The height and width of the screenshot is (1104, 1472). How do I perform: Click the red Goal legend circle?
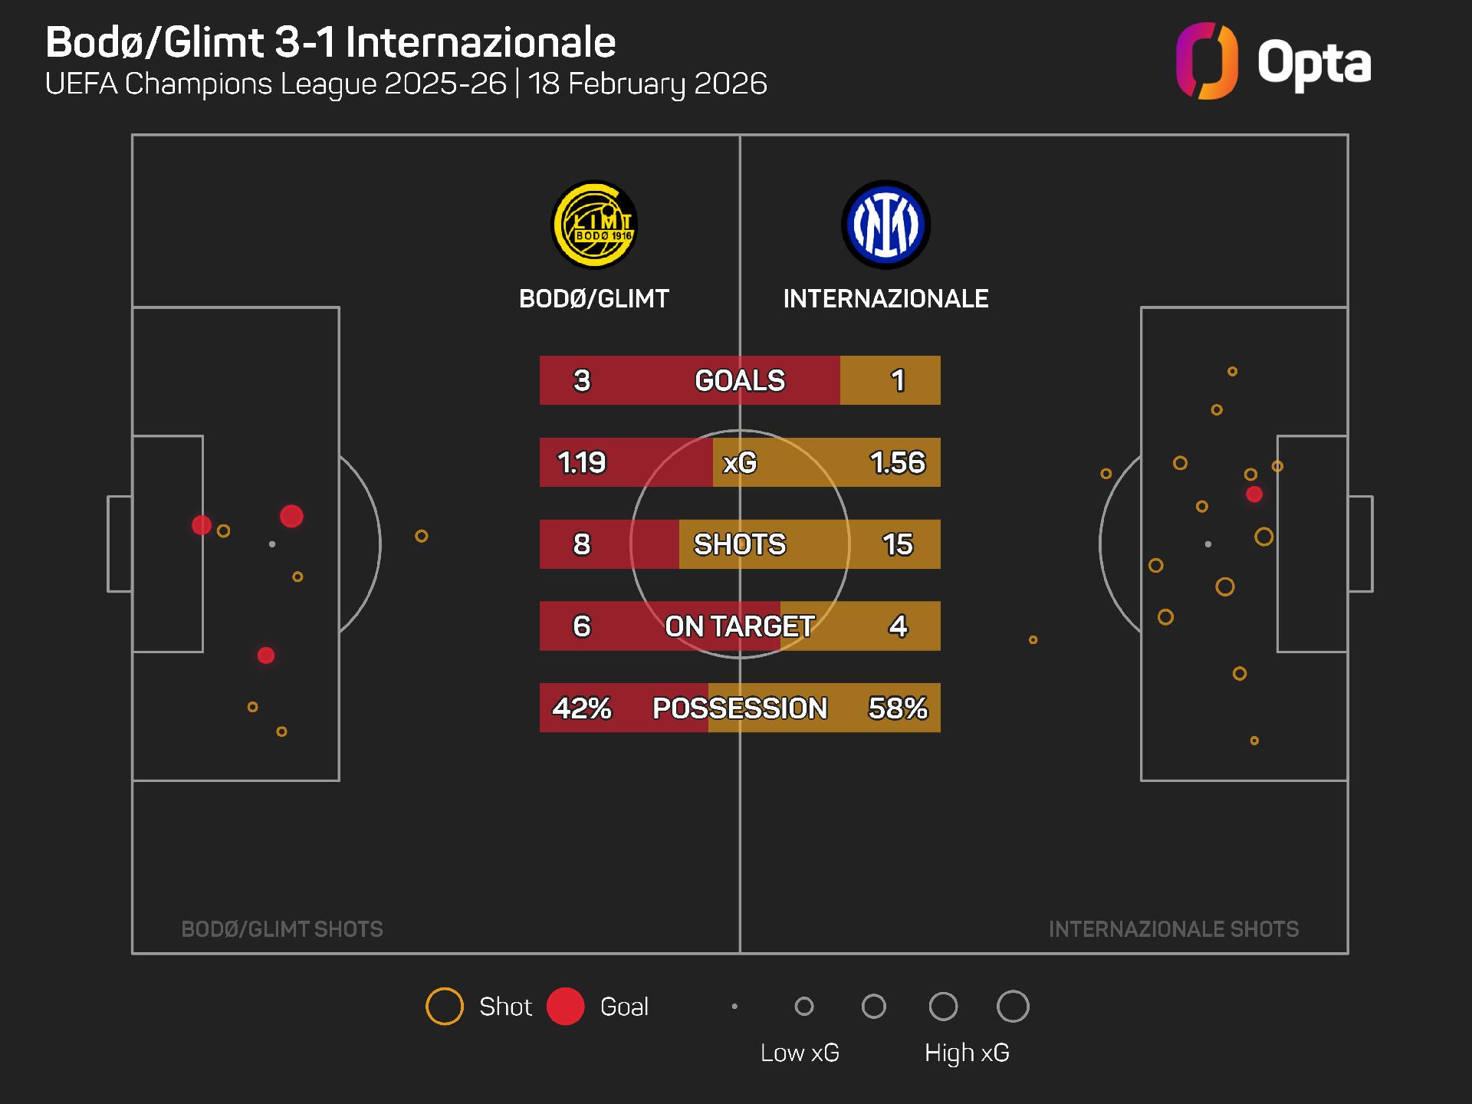(x=566, y=1007)
